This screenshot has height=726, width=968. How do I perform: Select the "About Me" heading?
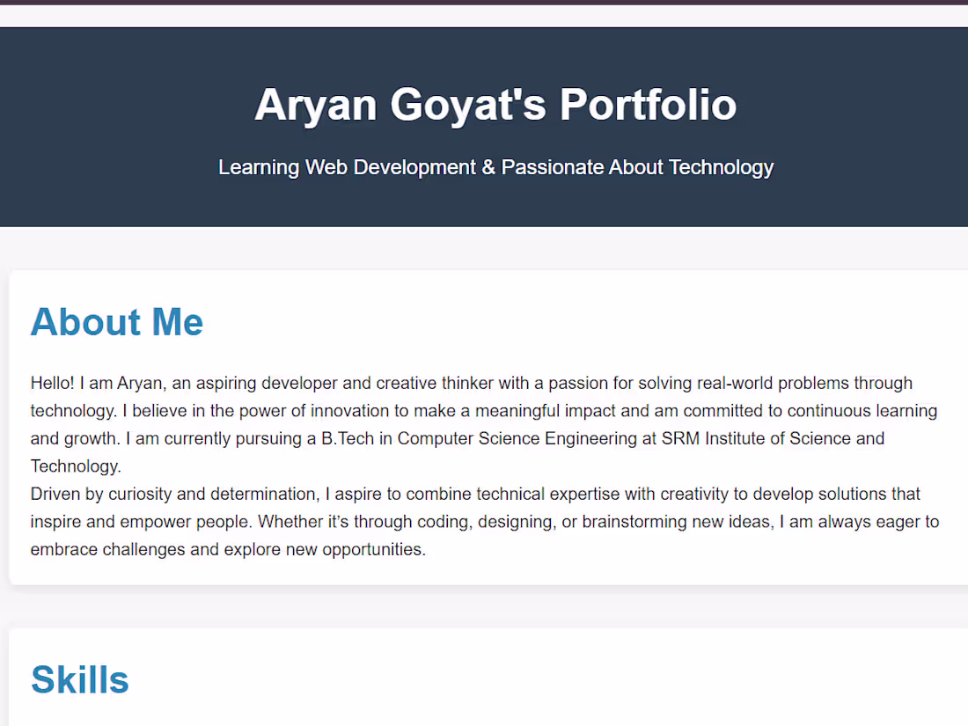(x=117, y=322)
